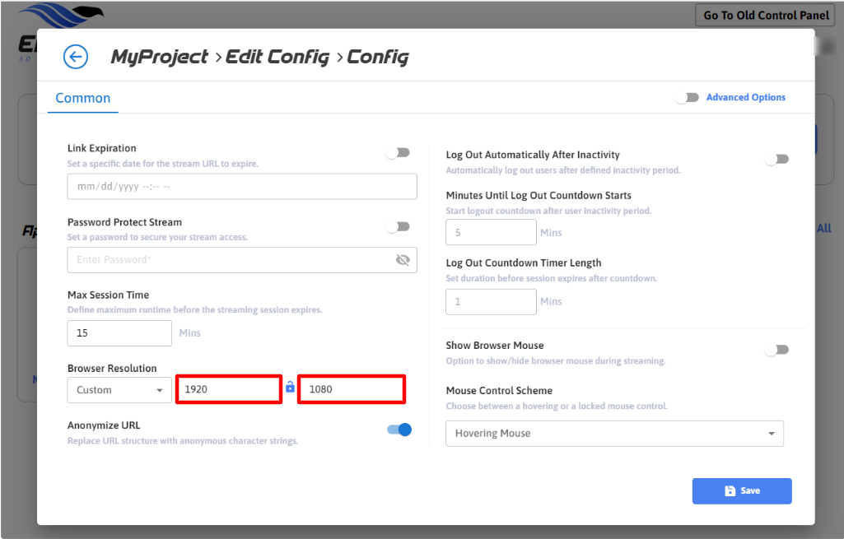Select the Common tab

(83, 98)
